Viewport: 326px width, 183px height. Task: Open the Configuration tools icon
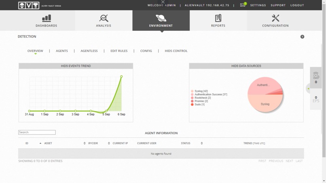275,18
